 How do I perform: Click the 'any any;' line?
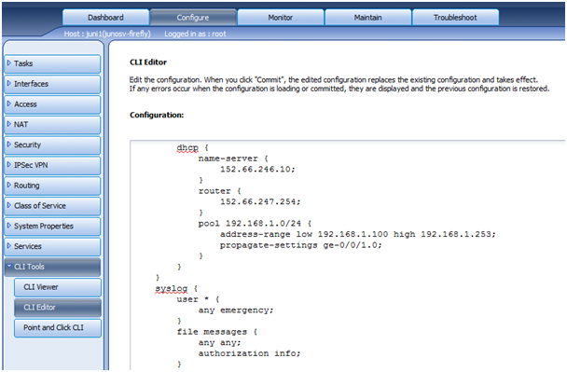pyautogui.click(x=219, y=342)
